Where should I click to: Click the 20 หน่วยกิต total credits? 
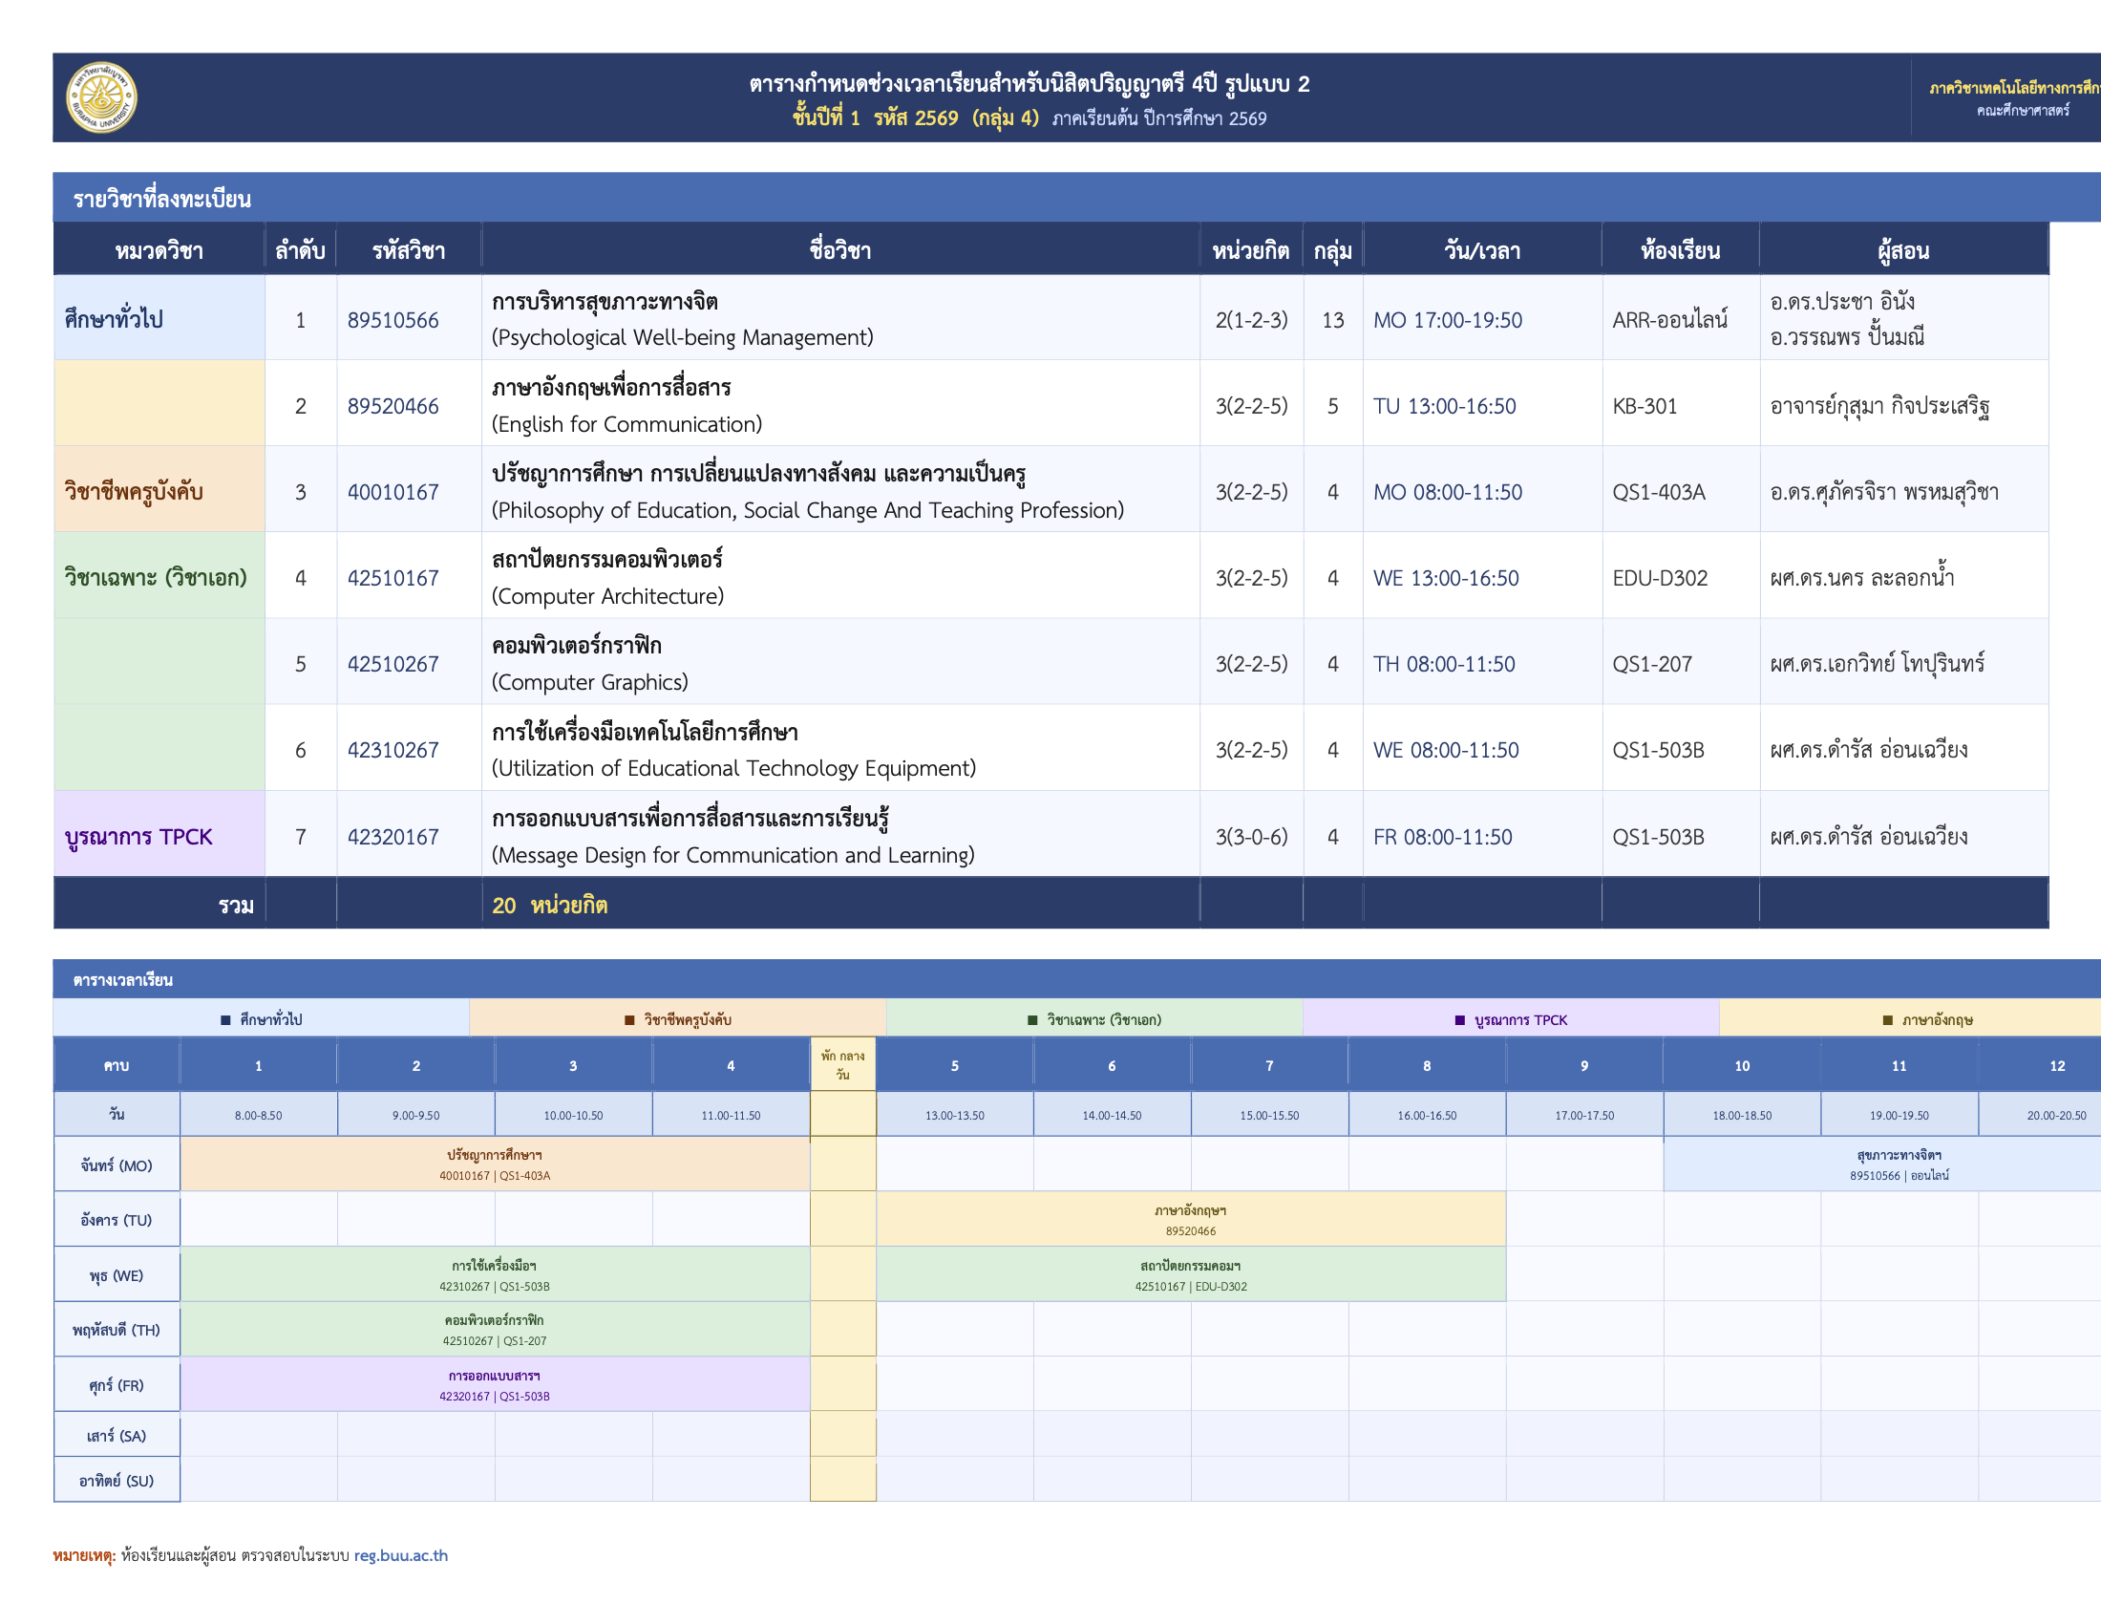tap(549, 905)
